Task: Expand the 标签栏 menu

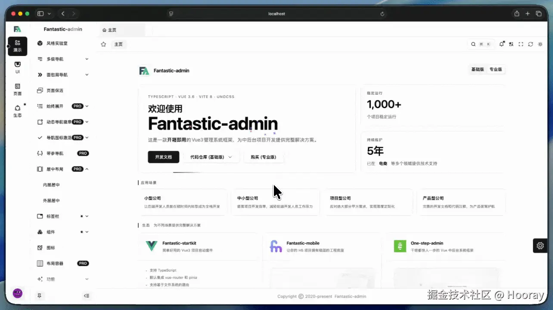Action: pyautogui.click(x=63, y=216)
